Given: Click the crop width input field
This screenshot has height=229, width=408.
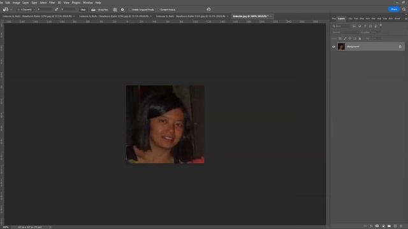Looking at the screenshot, I should pos(44,10).
